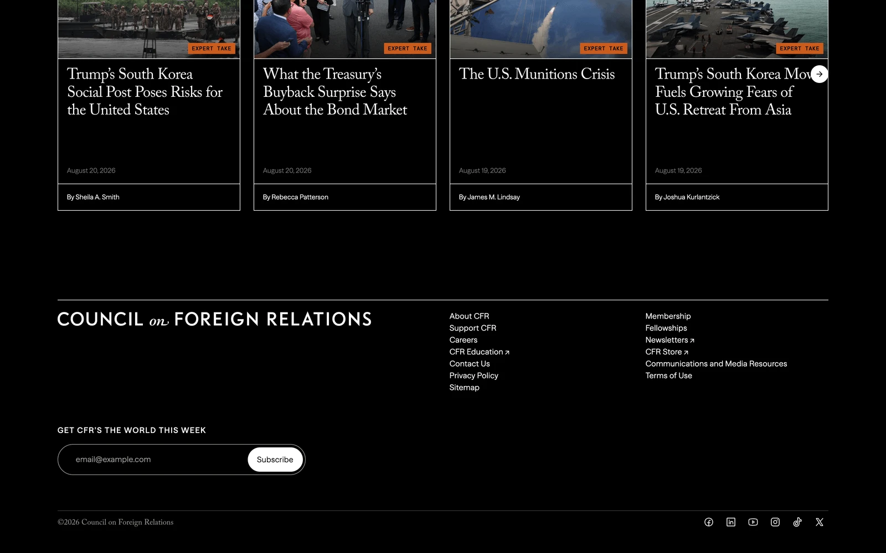The height and width of the screenshot is (553, 886).
Task: Go to the Membership page
Action: (668, 316)
